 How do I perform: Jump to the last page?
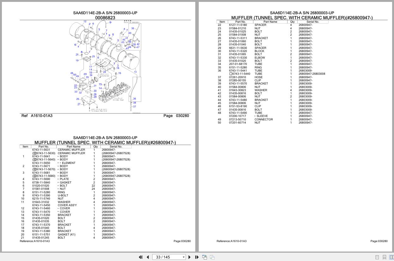tap(197, 257)
